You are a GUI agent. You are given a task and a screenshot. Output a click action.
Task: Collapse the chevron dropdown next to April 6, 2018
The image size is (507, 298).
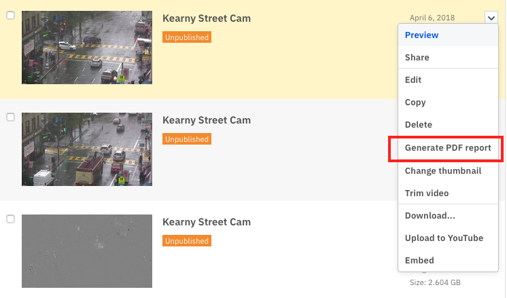[491, 18]
